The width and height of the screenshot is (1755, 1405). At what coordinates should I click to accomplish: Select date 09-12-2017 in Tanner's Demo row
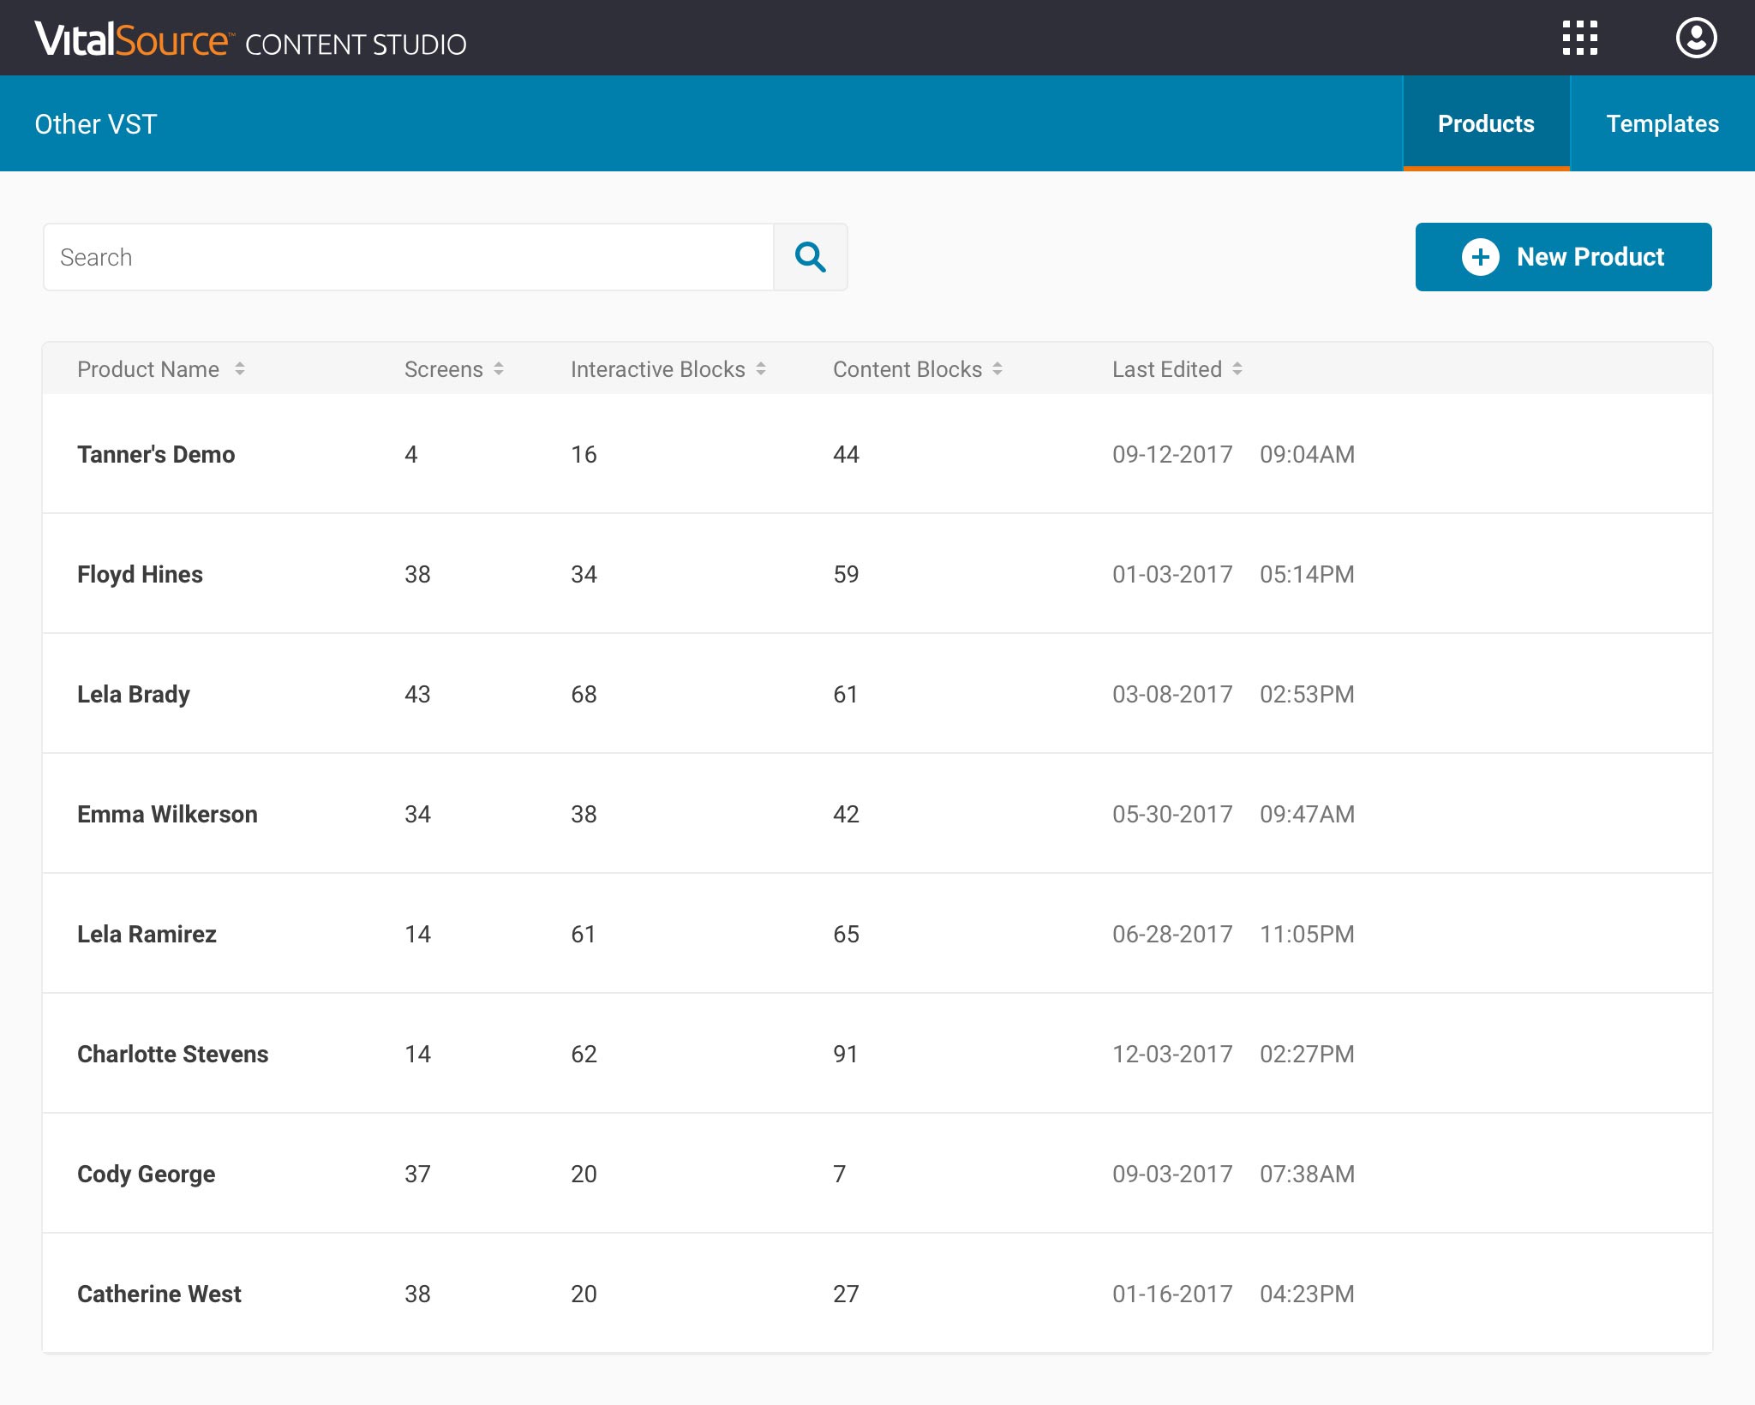coord(1172,454)
